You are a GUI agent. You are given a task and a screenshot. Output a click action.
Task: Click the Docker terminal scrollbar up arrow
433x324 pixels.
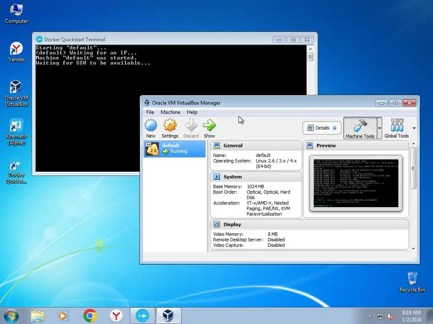tap(310, 49)
